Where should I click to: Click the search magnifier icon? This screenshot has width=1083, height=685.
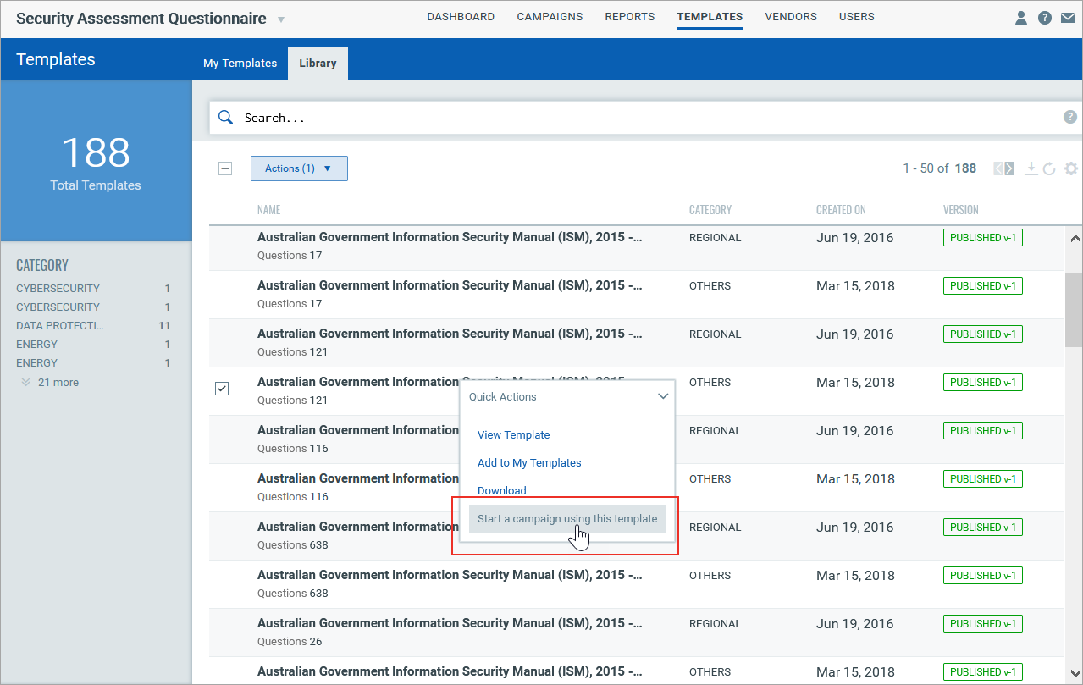pyautogui.click(x=225, y=118)
